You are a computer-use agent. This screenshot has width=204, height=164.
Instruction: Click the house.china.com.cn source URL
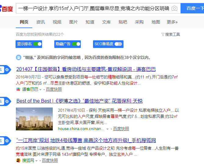[x=81, y=129]
